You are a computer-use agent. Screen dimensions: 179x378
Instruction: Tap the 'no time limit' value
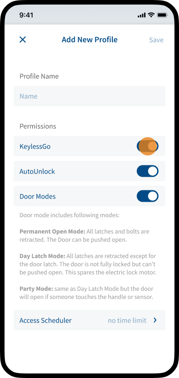[x=127, y=320]
